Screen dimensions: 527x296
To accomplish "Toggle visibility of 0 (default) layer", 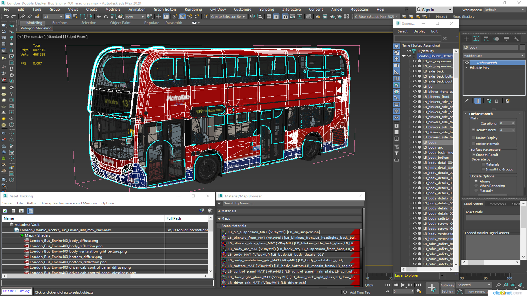I will pos(409,51).
